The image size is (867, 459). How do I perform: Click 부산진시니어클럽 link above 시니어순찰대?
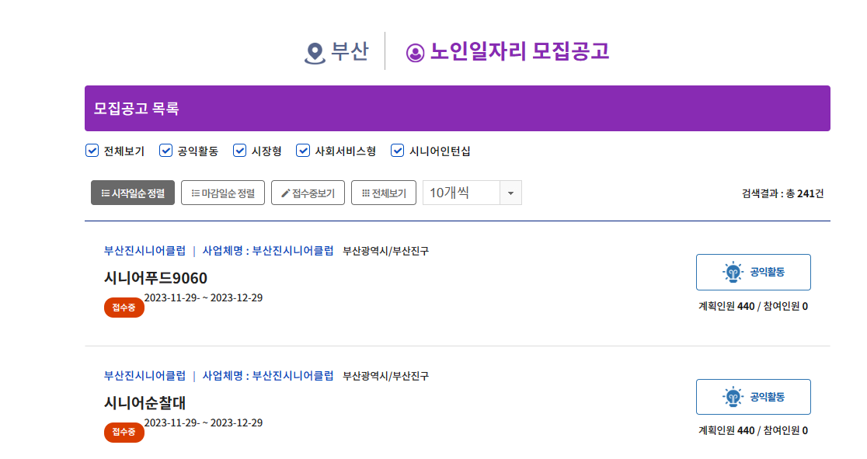coord(144,375)
